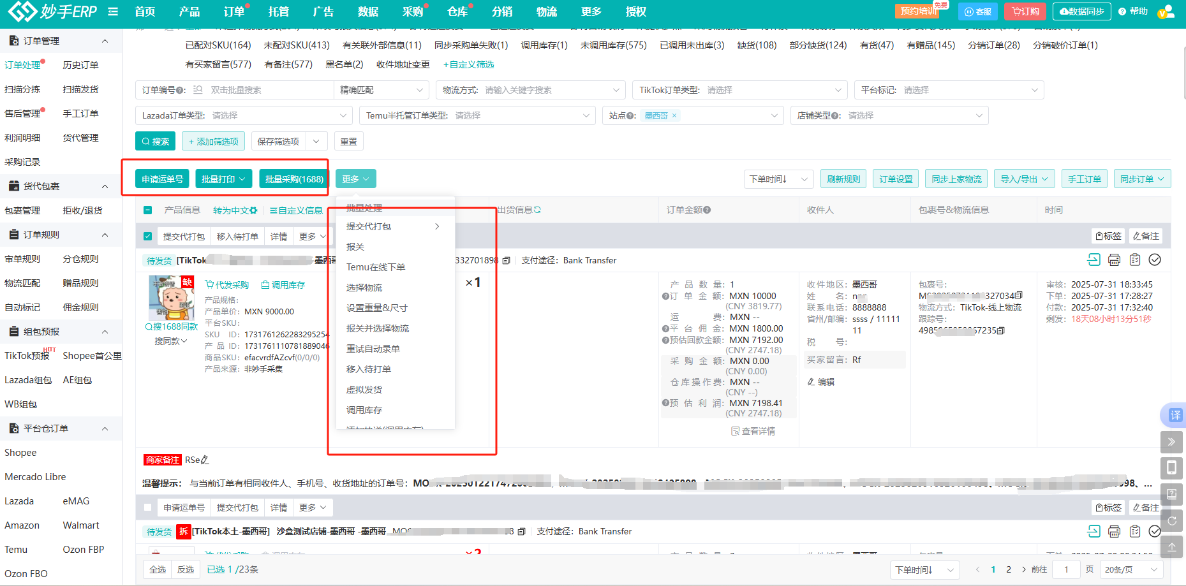
Task: Click 备注 note button on first order
Action: pos(1146,236)
